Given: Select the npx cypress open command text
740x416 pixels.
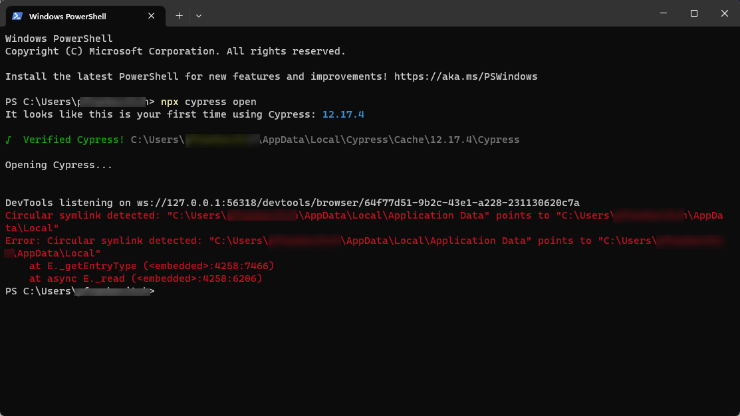Looking at the screenshot, I should 207,101.
